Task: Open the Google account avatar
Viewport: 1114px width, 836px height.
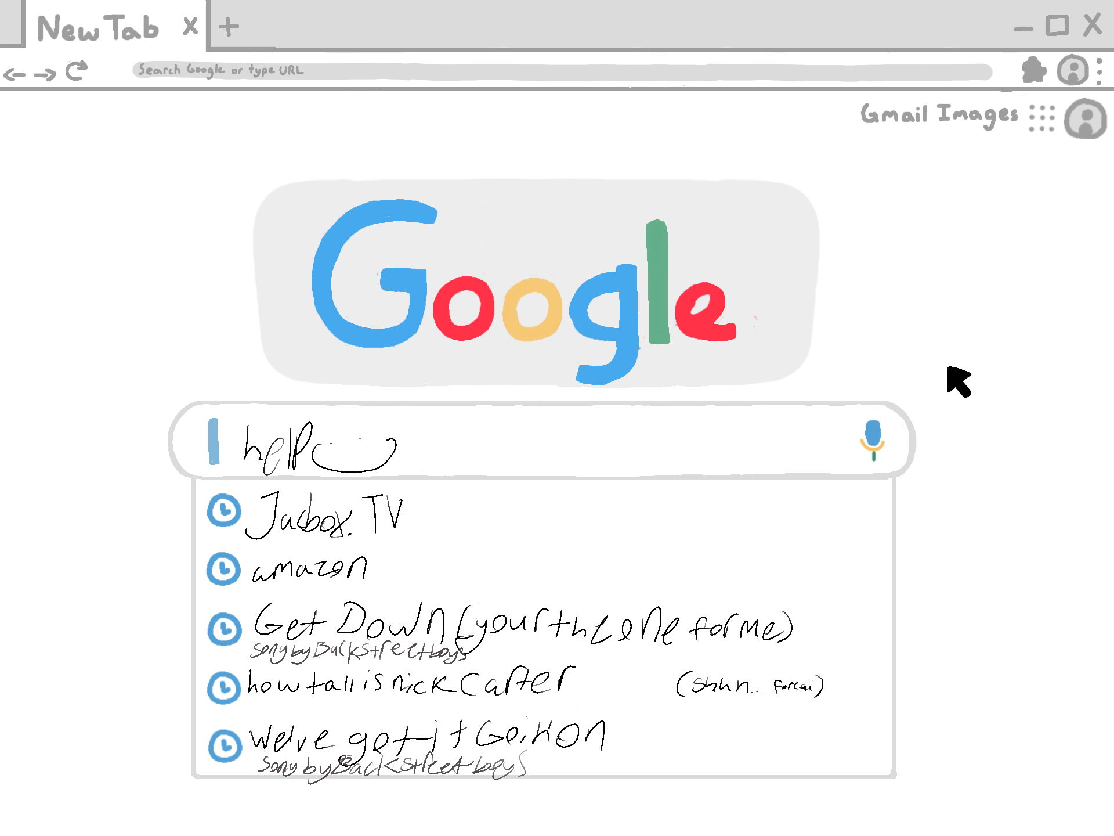Action: pos(1086,119)
